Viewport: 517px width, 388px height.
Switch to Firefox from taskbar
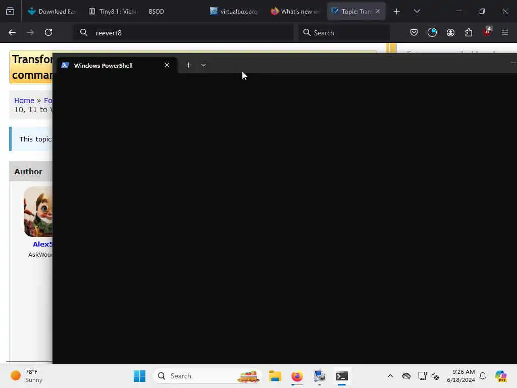click(297, 376)
